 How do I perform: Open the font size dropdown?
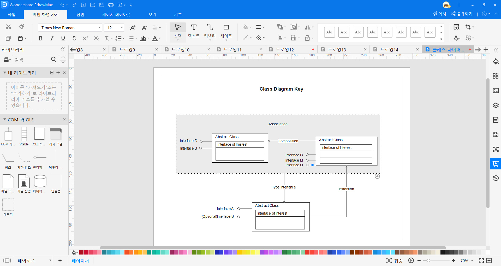122,28
